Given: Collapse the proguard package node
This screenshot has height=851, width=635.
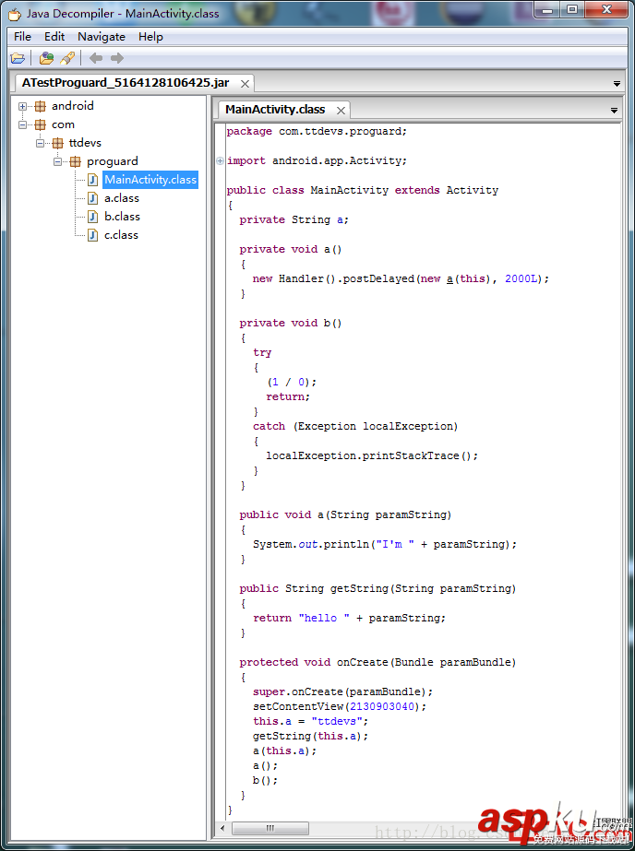Looking at the screenshot, I should coord(58,161).
